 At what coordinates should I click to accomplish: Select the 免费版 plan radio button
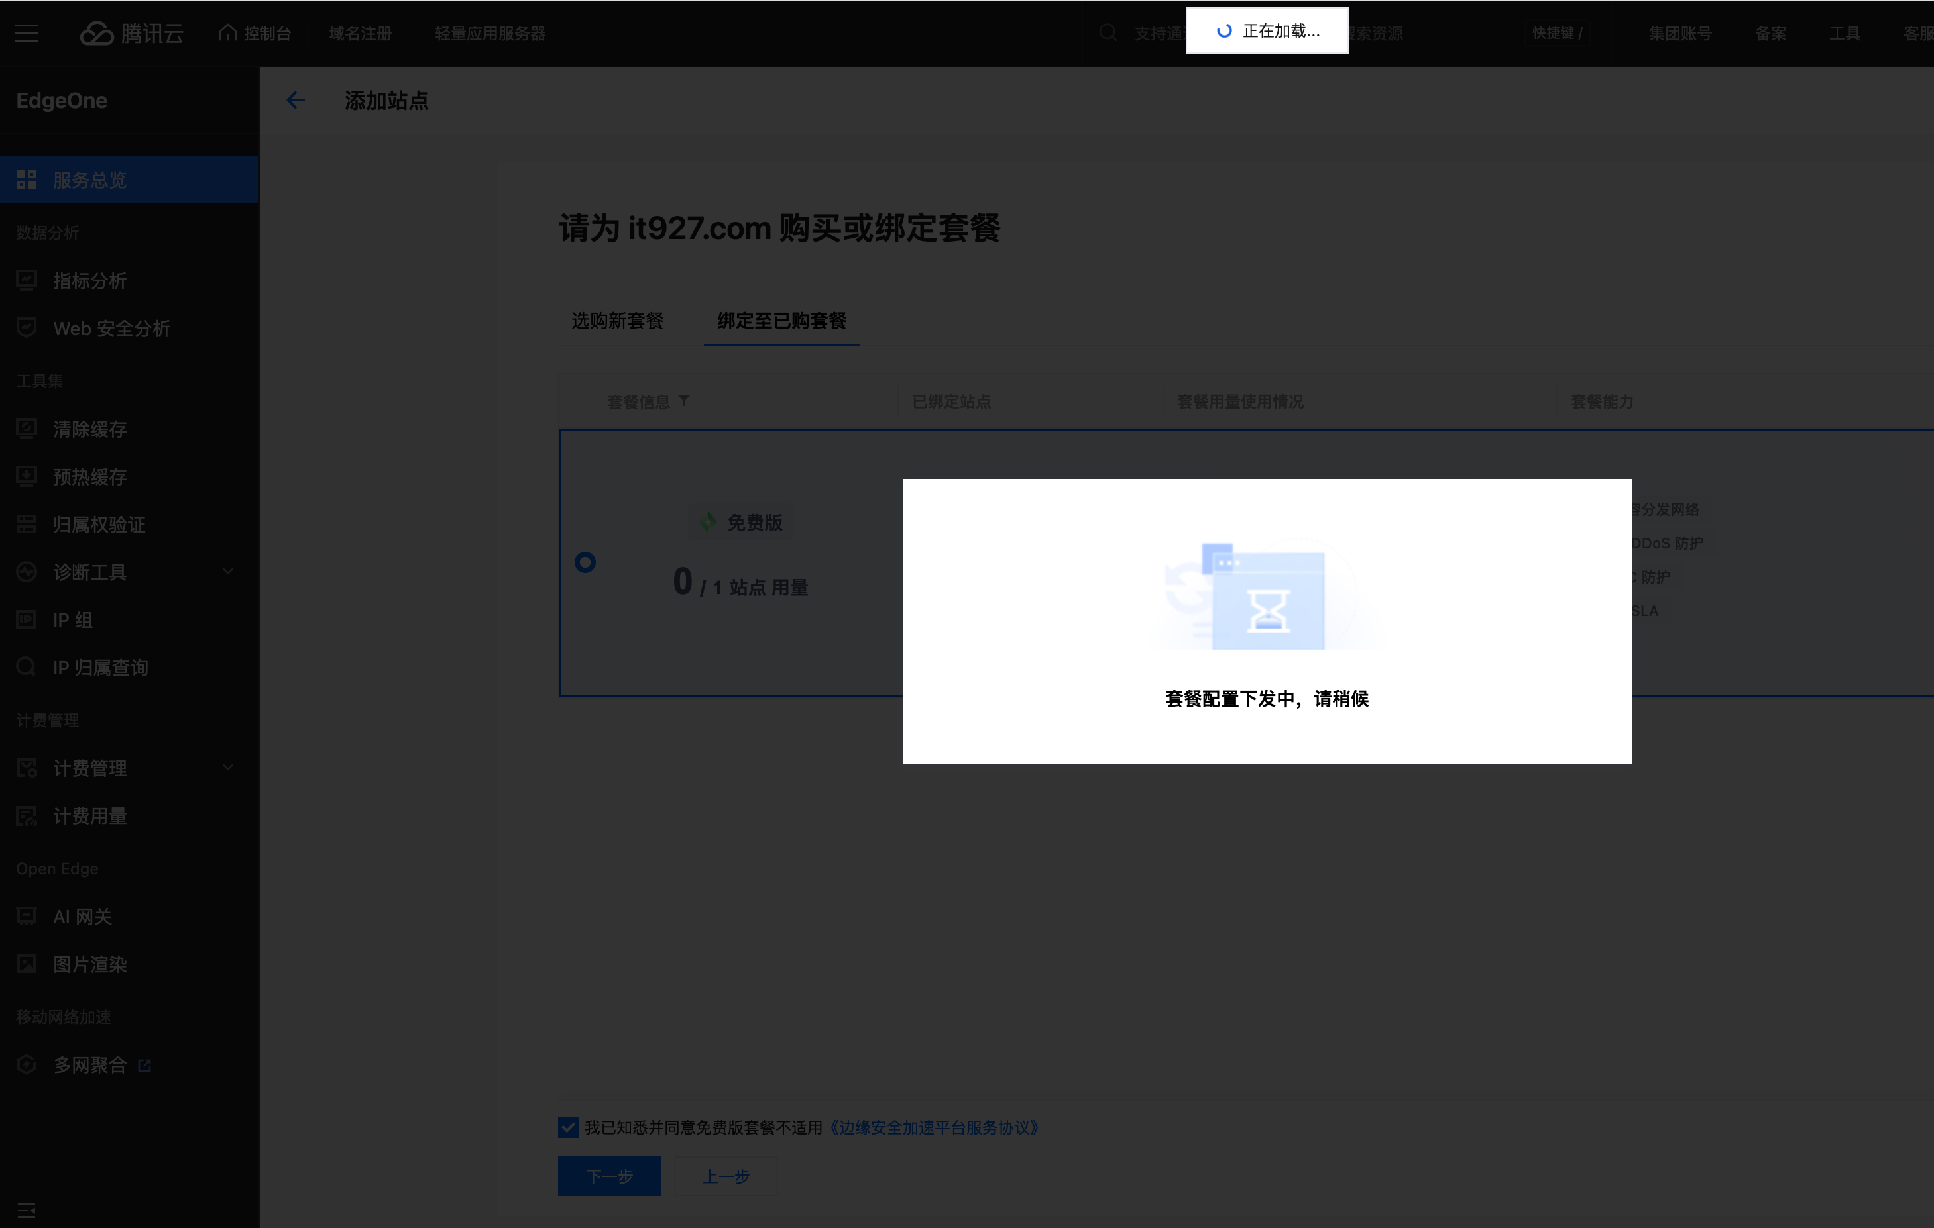585,562
